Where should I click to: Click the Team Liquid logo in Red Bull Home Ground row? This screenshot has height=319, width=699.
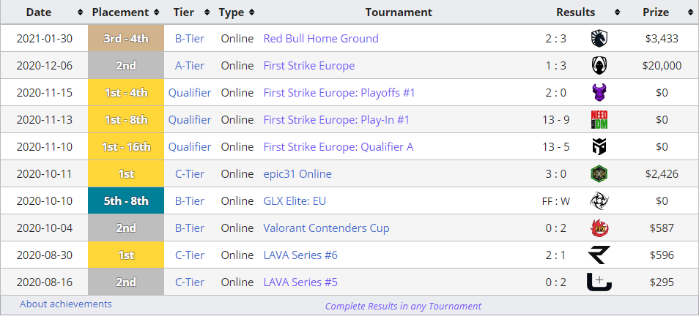click(599, 39)
